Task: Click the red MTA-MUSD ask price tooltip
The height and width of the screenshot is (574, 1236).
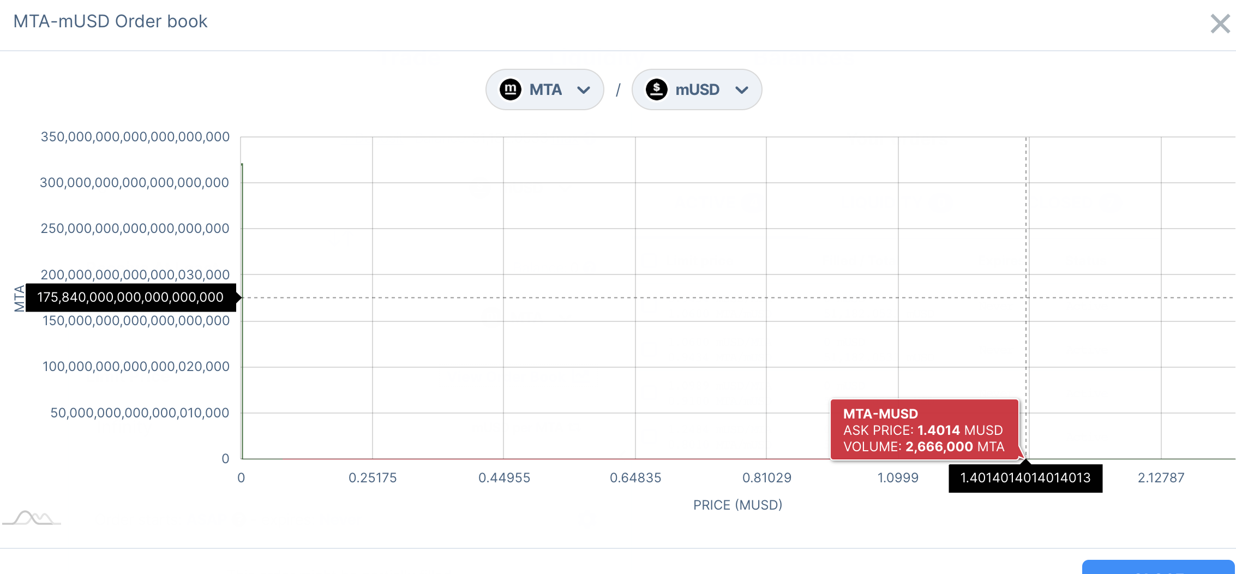Action: point(924,430)
